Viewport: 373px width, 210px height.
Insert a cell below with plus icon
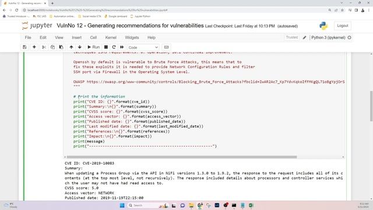(x=34, y=47)
